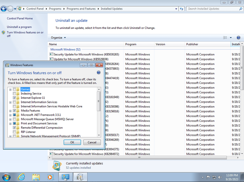Screen dimensions: 244x182
Task: Open Uninstall a program link
Action: pos(19,27)
